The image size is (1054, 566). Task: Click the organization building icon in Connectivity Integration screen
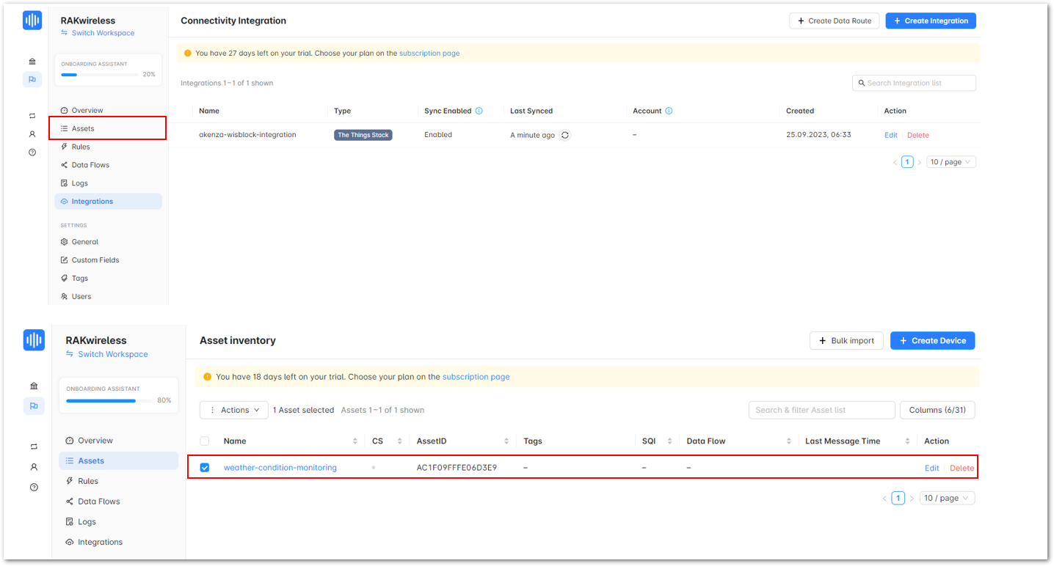pos(32,61)
